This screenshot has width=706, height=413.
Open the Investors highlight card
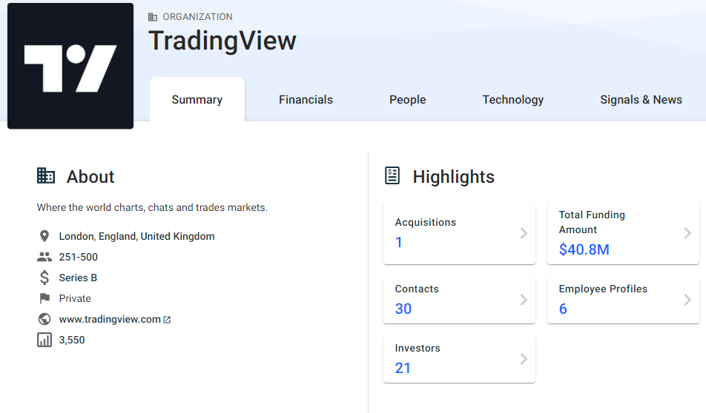(459, 359)
